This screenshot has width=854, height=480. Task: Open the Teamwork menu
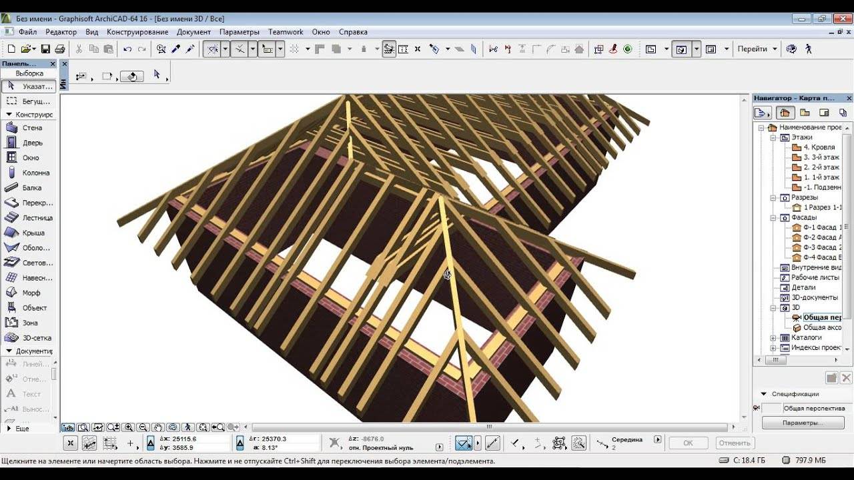[286, 32]
